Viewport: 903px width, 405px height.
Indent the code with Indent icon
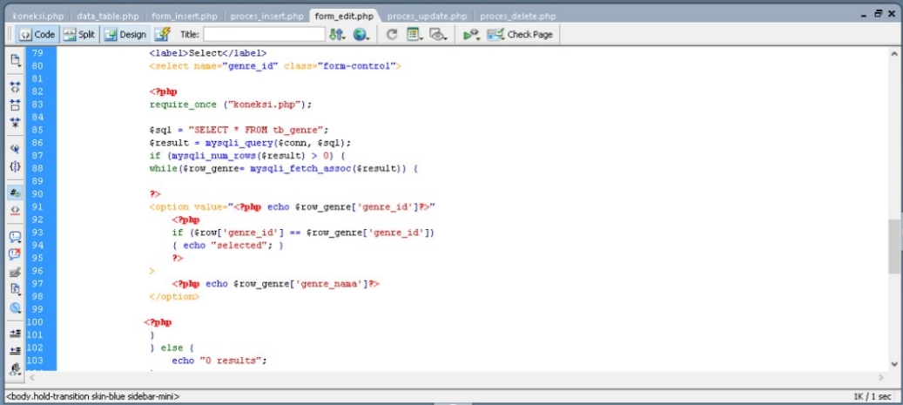pos(15,333)
